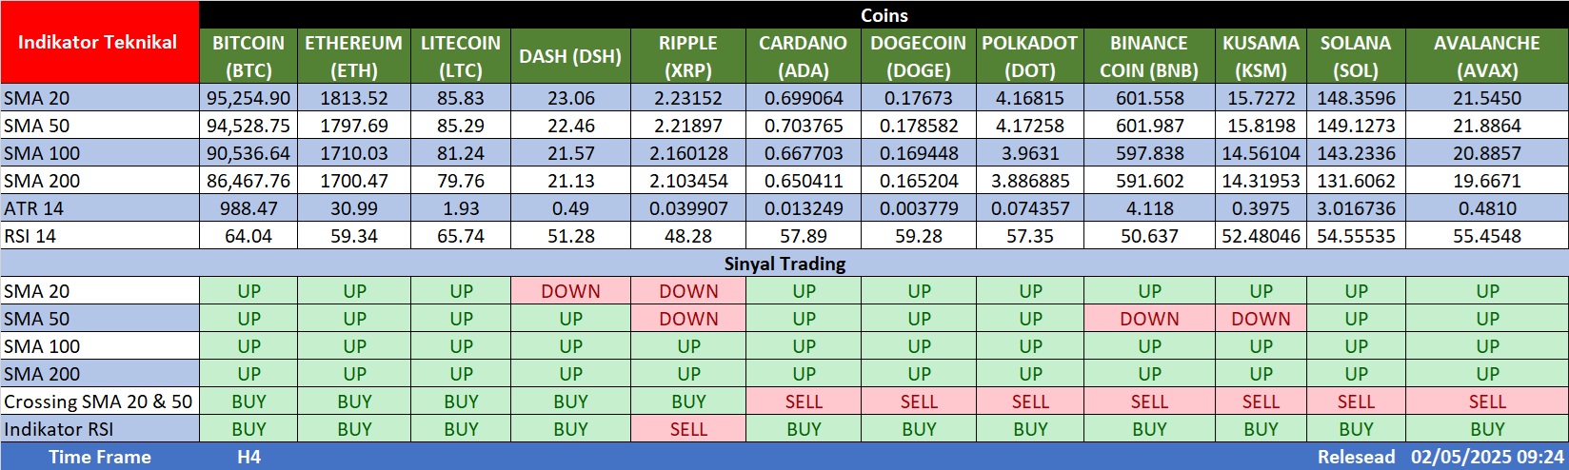Click Litecoin RSI 14 value 65.74
The width and height of the screenshot is (1569, 470).
[461, 236]
